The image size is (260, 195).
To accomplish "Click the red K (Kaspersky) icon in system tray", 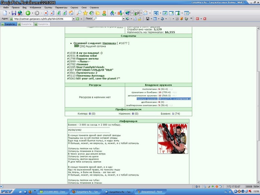I will click(x=250, y=191).
